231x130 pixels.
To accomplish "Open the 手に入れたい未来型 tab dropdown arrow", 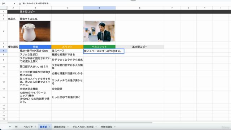I will click(96, 127).
